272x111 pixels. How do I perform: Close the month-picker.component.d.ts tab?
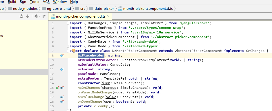point(108,16)
